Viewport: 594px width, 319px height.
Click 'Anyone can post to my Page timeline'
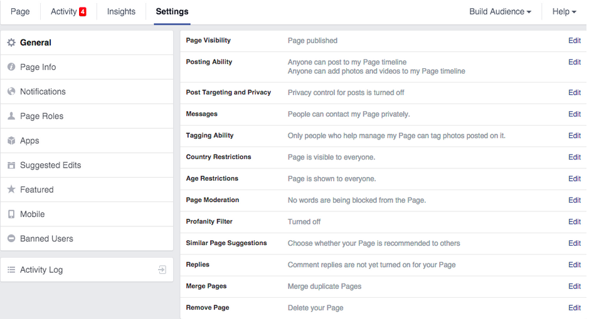(x=347, y=62)
